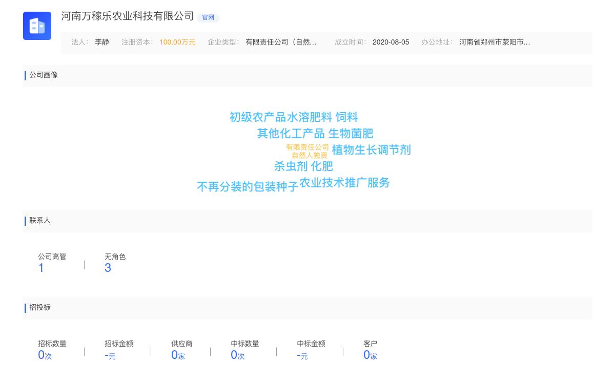Click the 法人 field label

(79, 42)
